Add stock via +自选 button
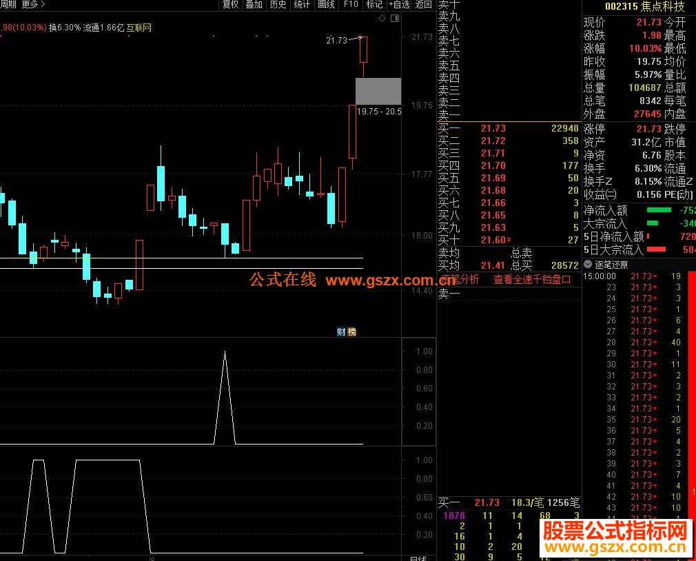Viewport: 696px width, 561px height. tap(399, 4)
